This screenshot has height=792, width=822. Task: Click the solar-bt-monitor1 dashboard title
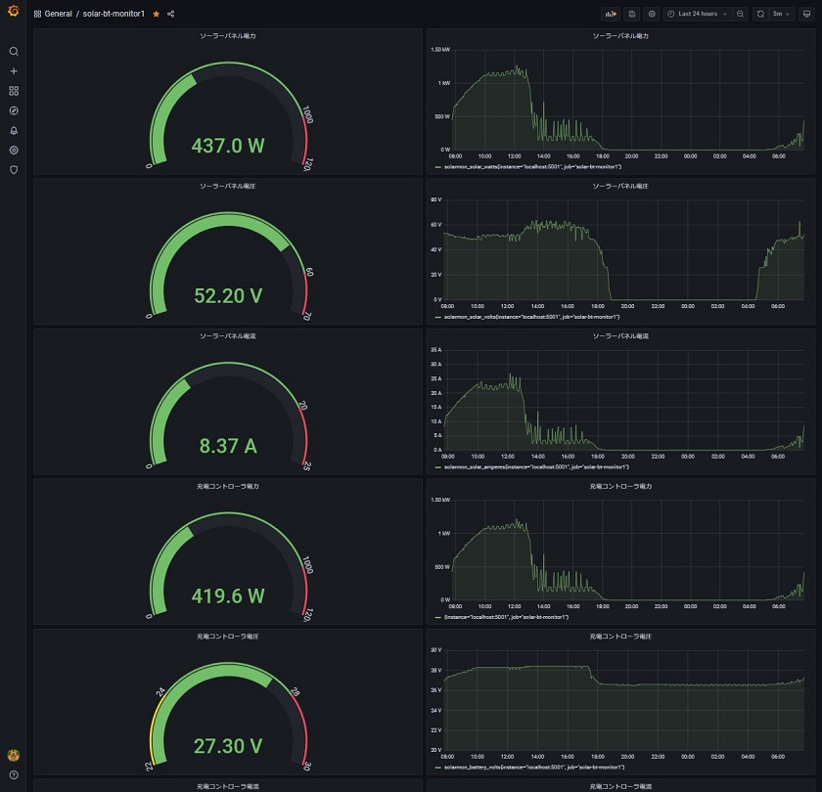[114, 14]
